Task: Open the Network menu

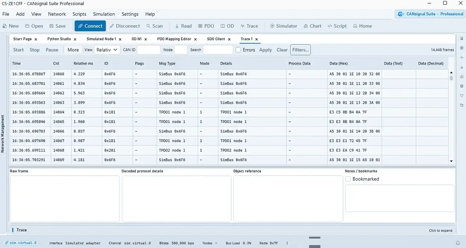Action: 57,14
